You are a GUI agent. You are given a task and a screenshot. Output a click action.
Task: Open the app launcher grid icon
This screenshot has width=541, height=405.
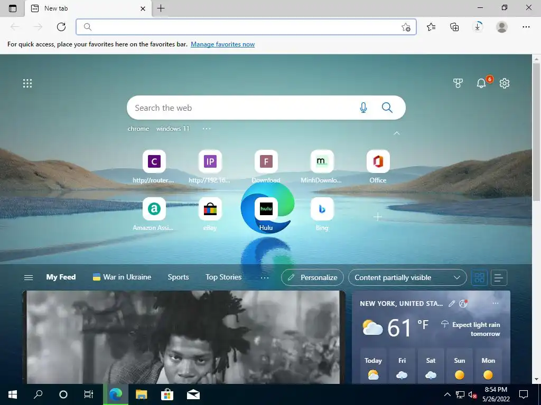click(27, 83)
